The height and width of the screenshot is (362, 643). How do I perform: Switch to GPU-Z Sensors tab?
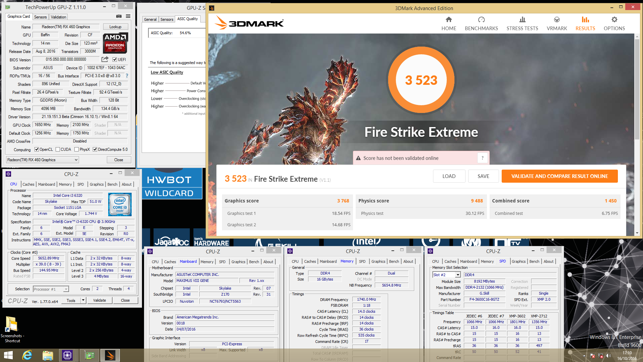(41, 17)
